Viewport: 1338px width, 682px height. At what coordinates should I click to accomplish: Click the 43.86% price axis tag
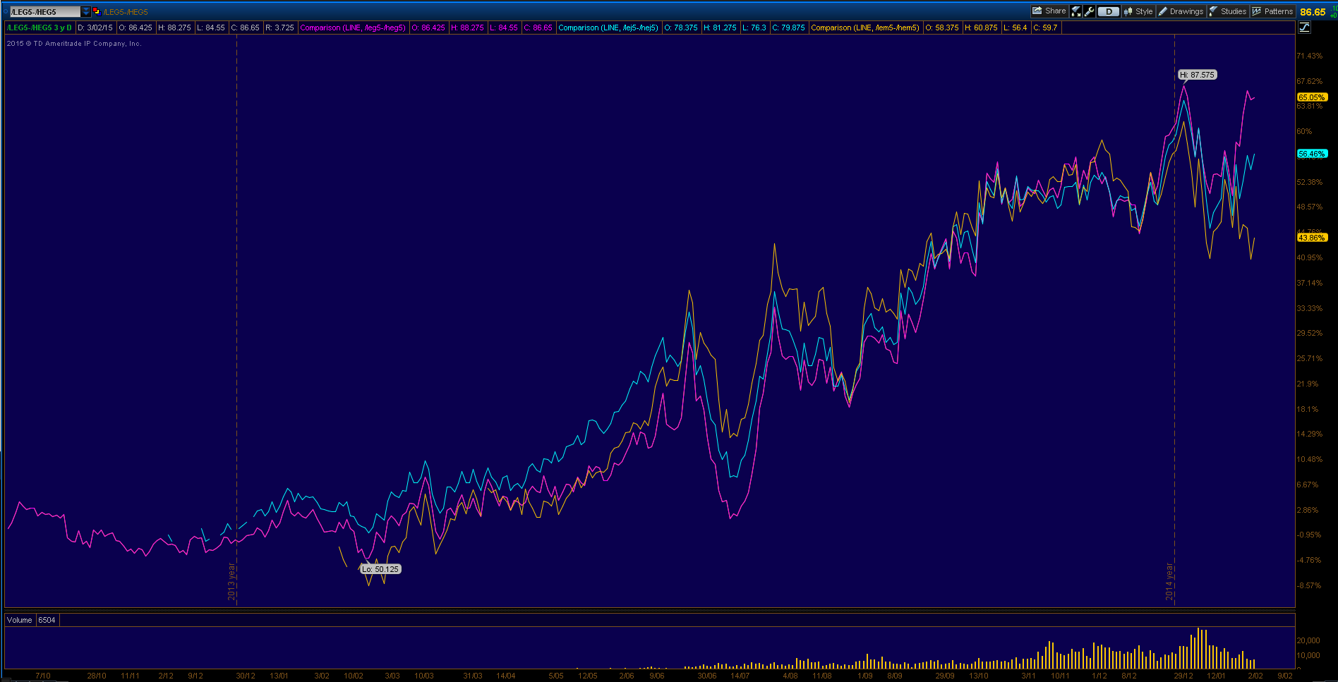(1312, 238)
